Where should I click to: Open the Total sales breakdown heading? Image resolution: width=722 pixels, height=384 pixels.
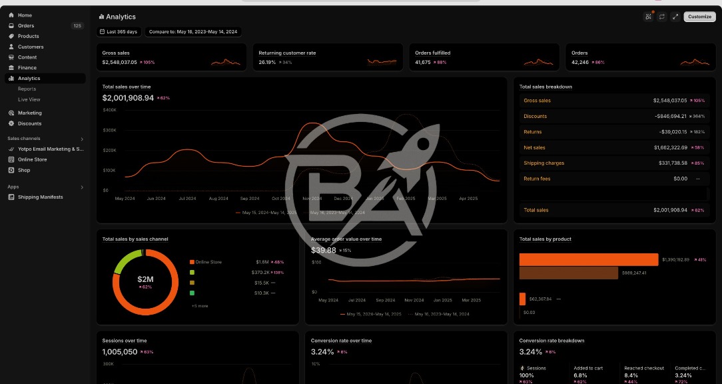click(x=545, y=87)
